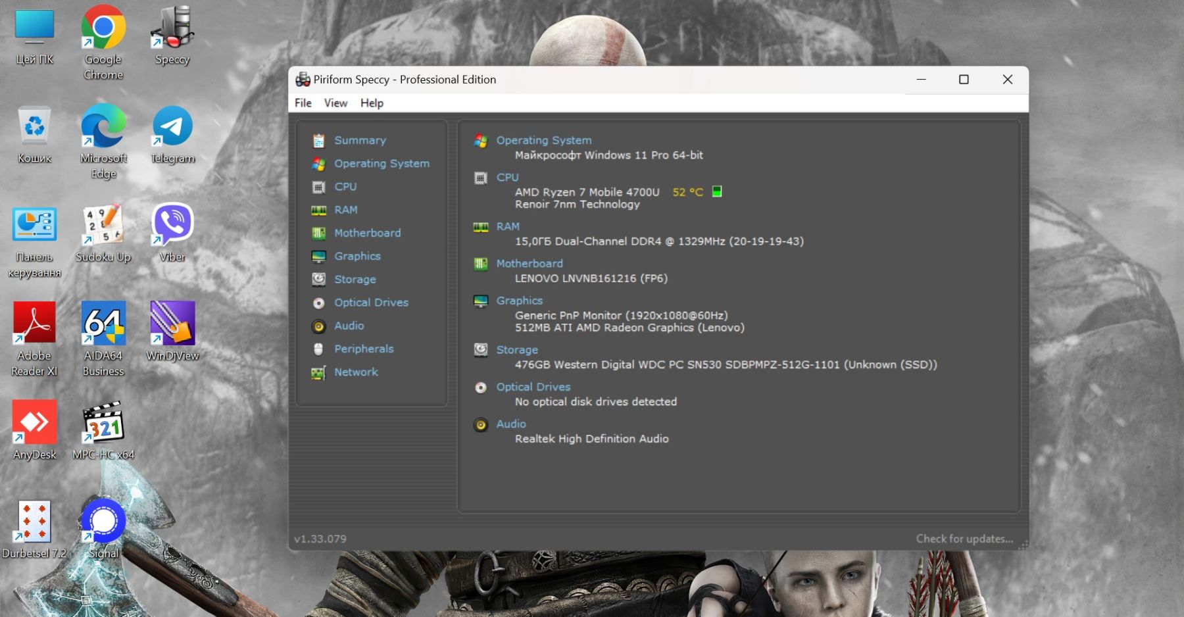
Task: Click Audio heading link in summary pane
Action: click(x=511, y=424)
